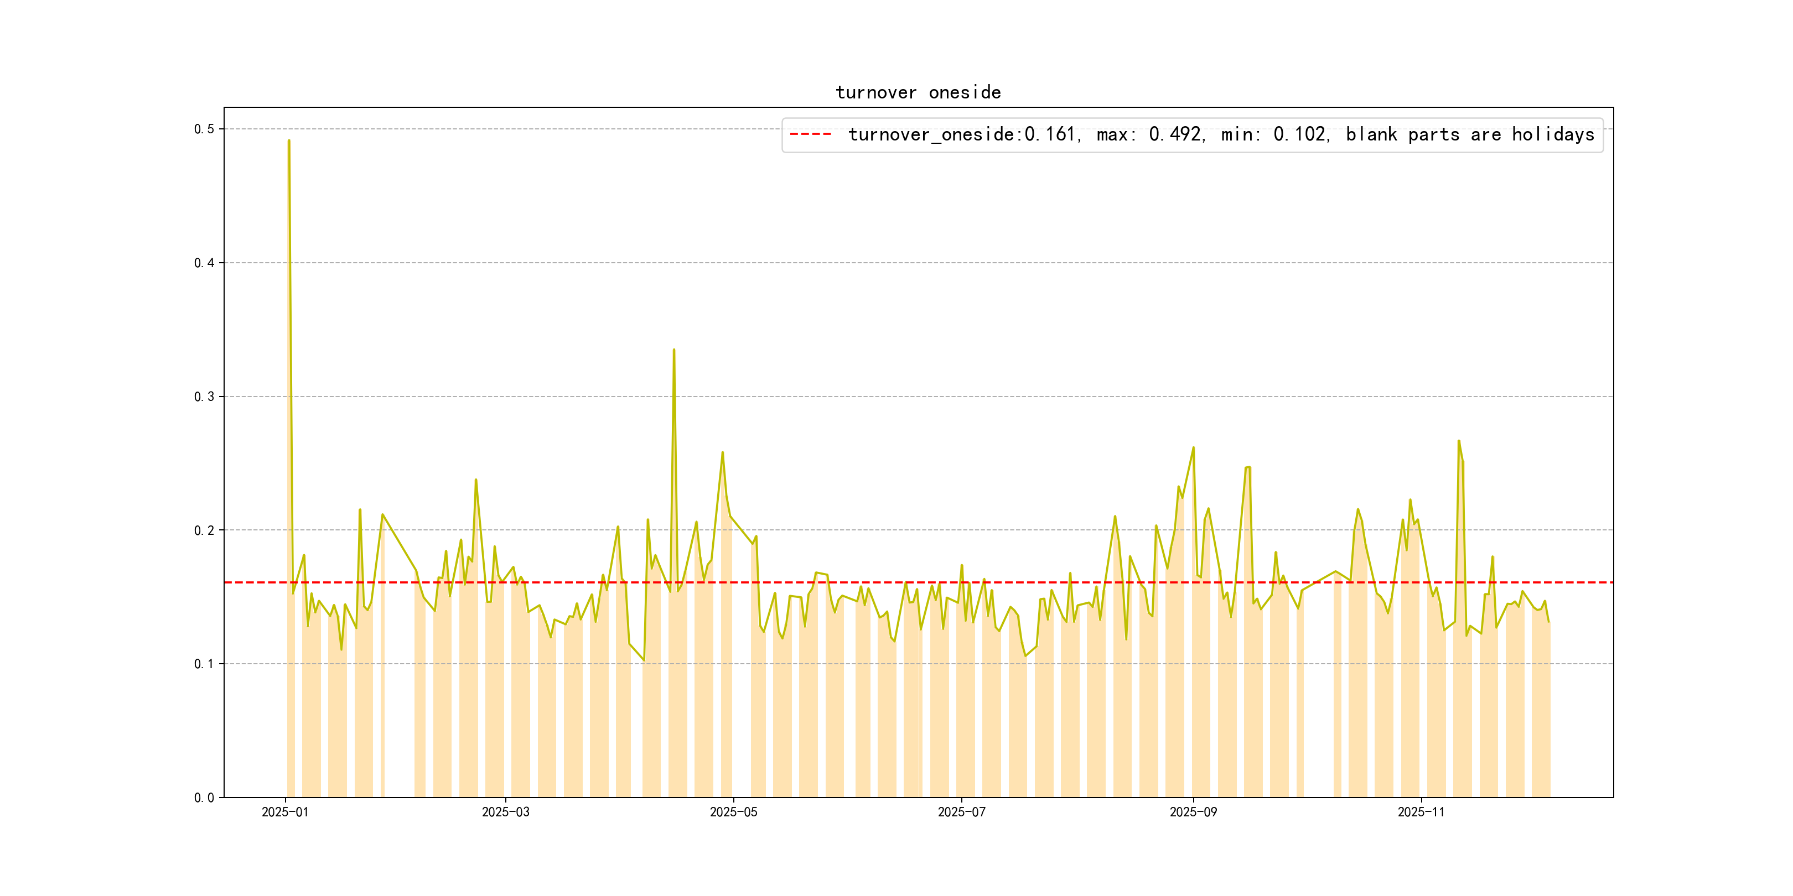Click the tall April spike peak near 0.33
Viewport: 1793px width, 896px height.
[674, 350]
